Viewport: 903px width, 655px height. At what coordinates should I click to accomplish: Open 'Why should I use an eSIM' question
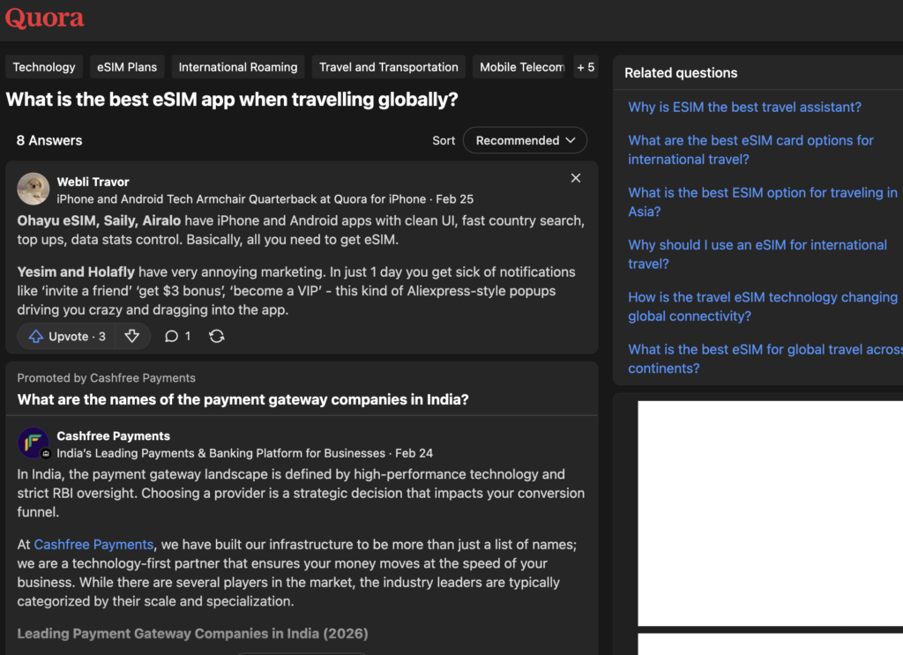757,255
